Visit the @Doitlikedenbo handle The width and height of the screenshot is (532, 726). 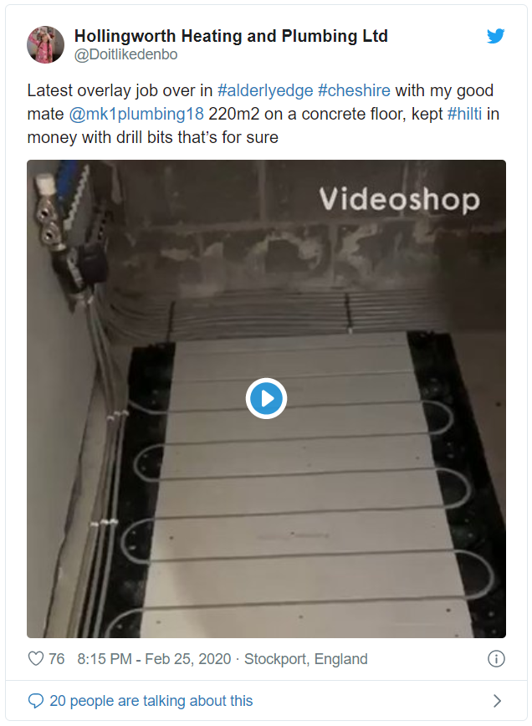pyautogui.click(x=126, y=54)
